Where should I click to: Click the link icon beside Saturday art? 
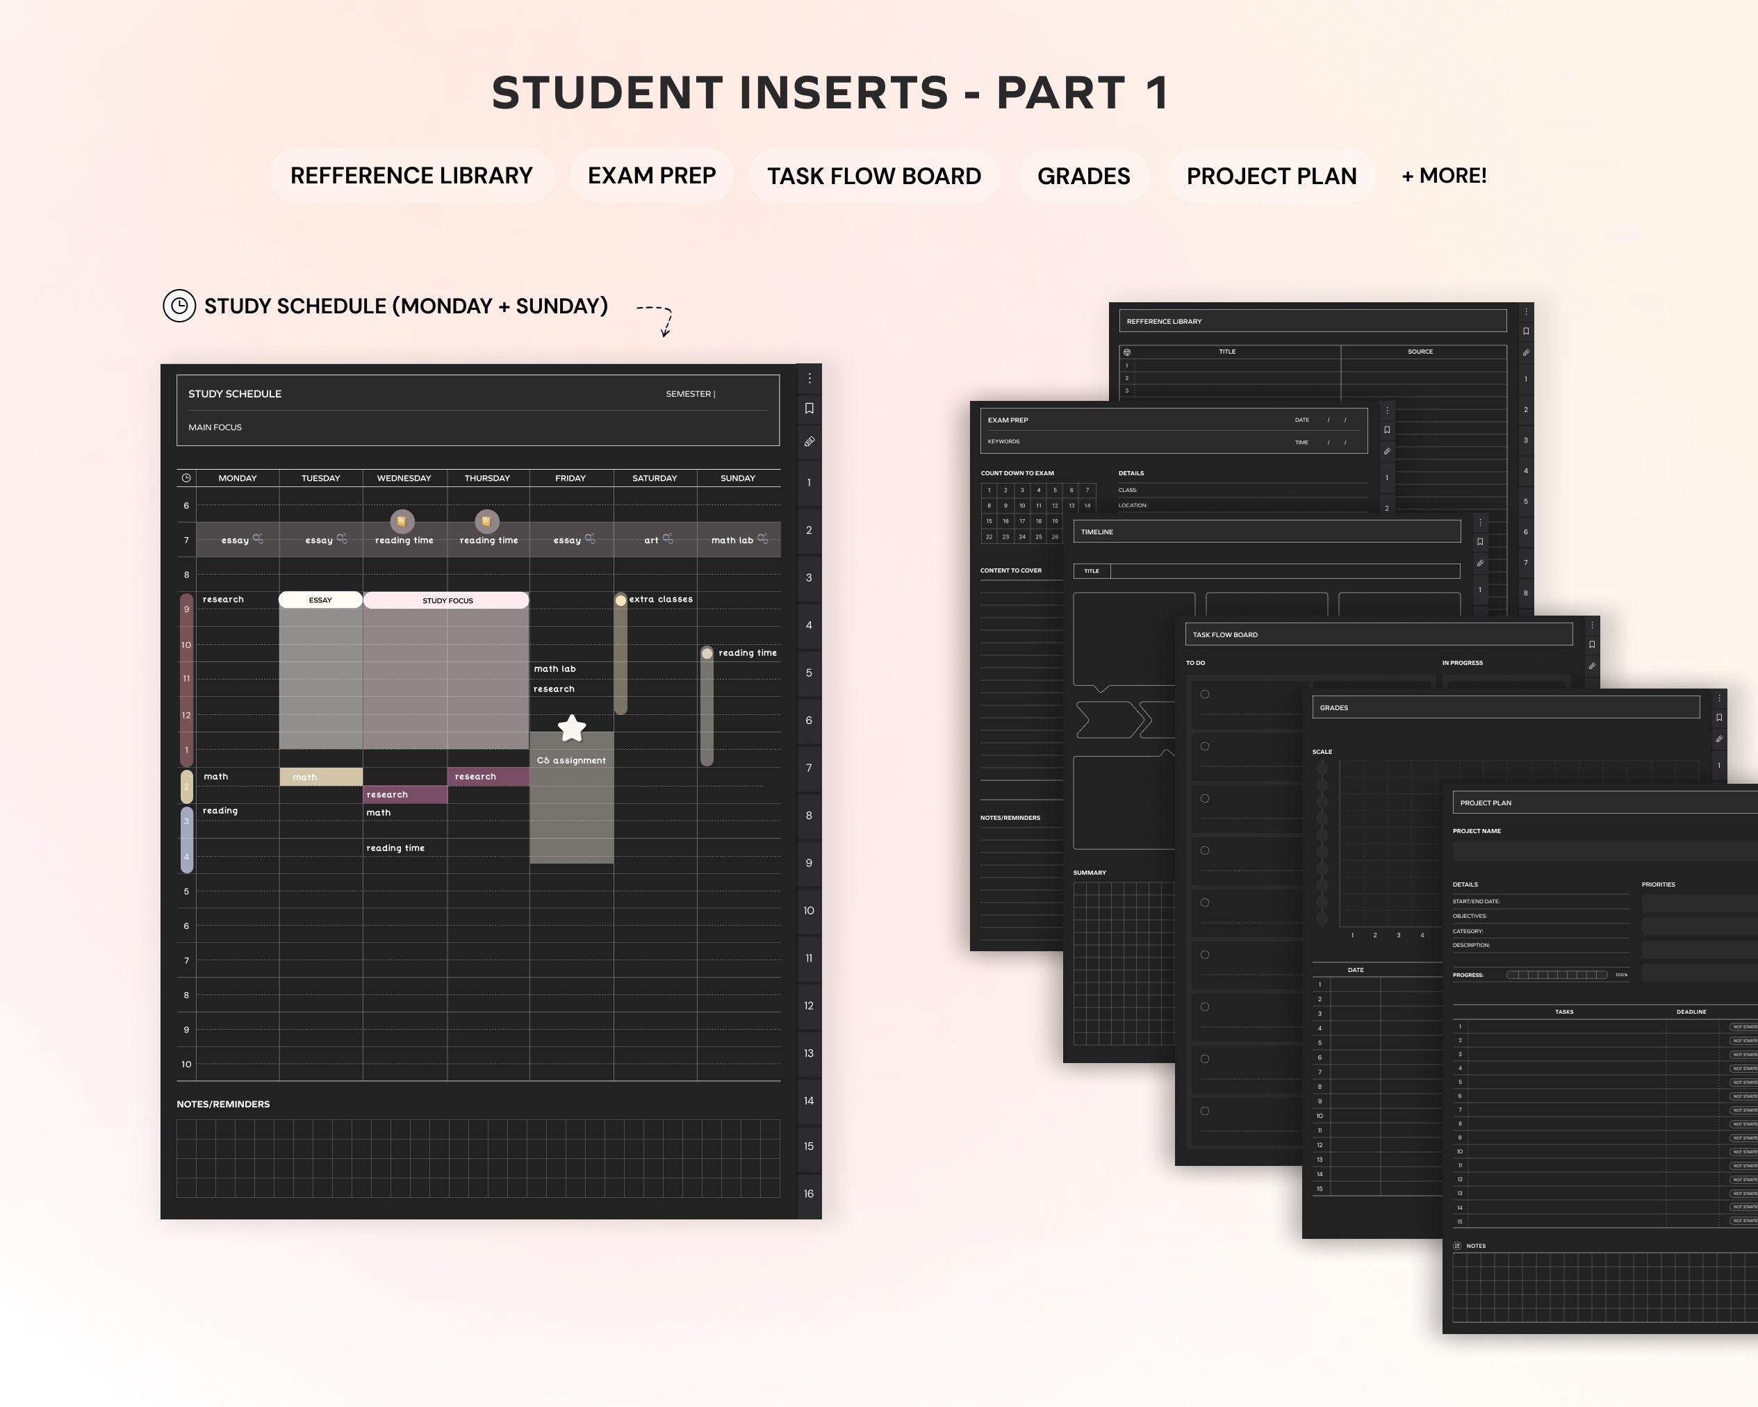point(668,539)
